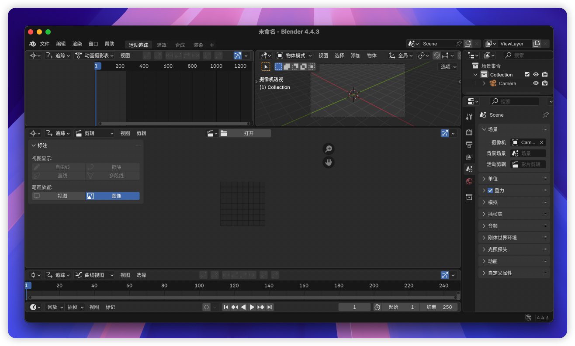Pin the Scene properties with pin icon
The width and height of the screenshot is (575, 346).
click(x=545, y=115)
